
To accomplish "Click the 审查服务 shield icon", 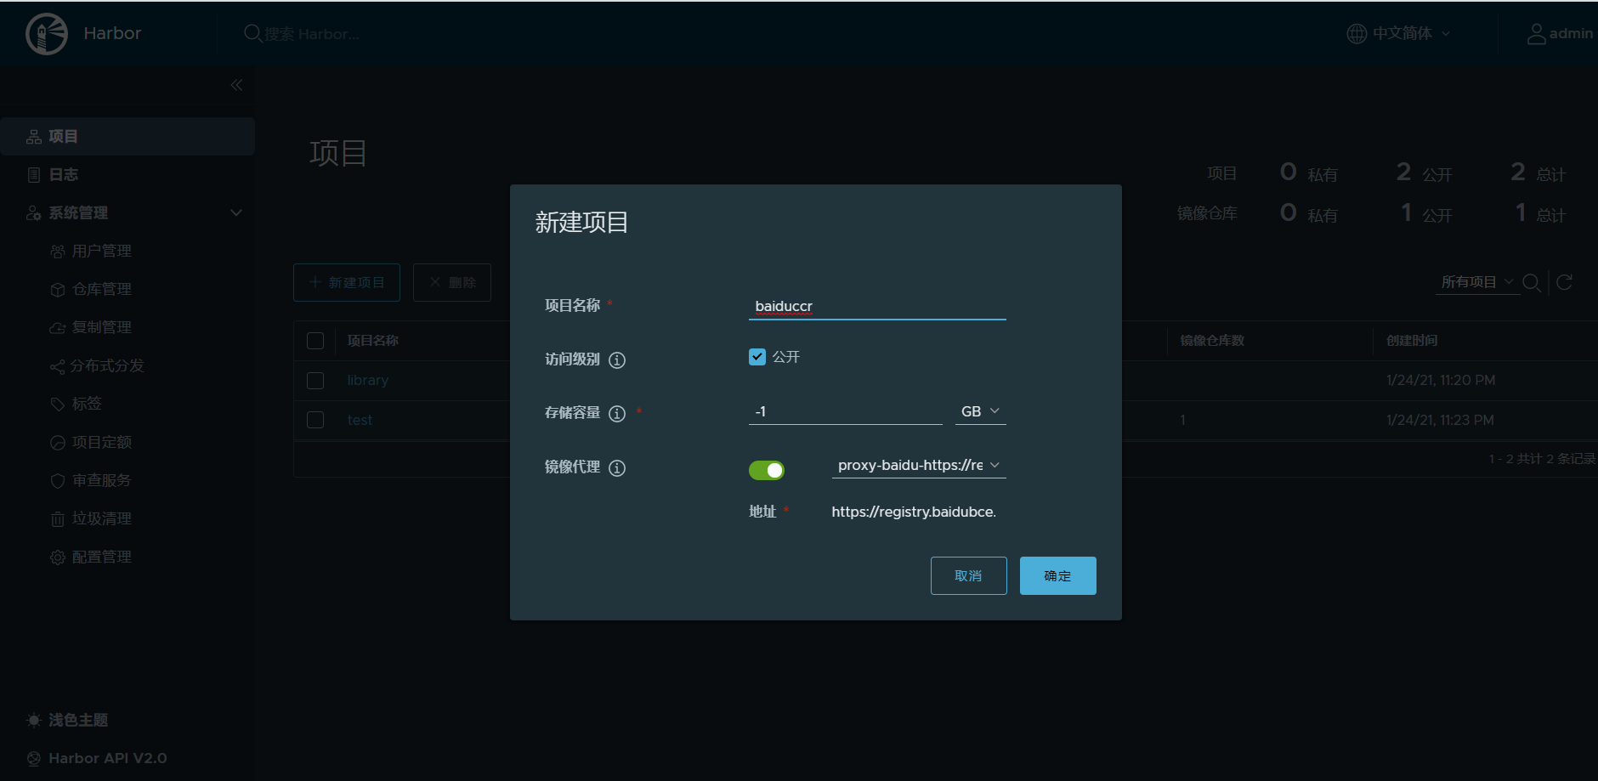I will pyautogui.click(x=58, y=481).
